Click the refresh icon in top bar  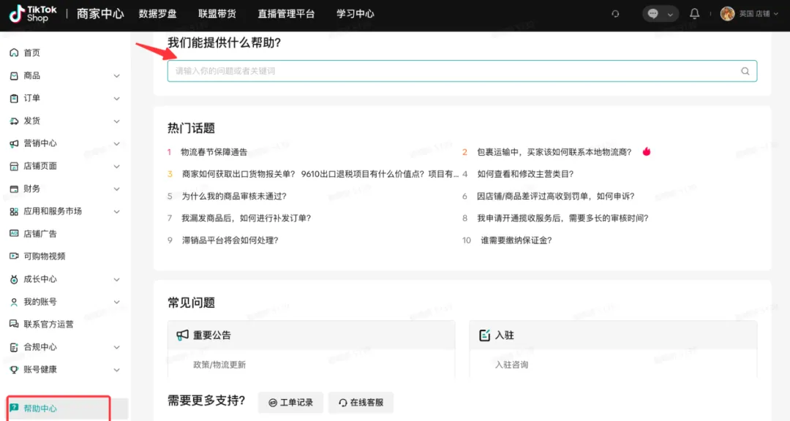point(615,14)
